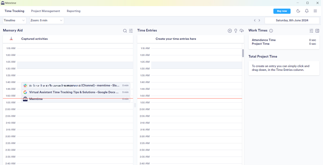Maximize the Memtime window
This screenshot has height=165, width=323.
point(307,3)
